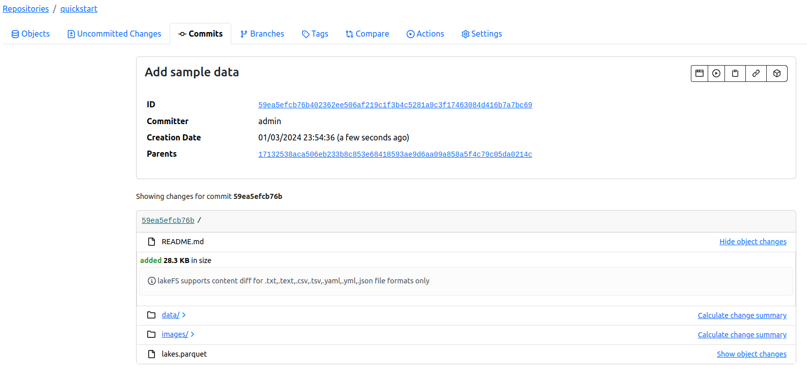This screenshot has height=378, width=807.
Task: Click the folder icon beside images/
Action: click(151, 334)
